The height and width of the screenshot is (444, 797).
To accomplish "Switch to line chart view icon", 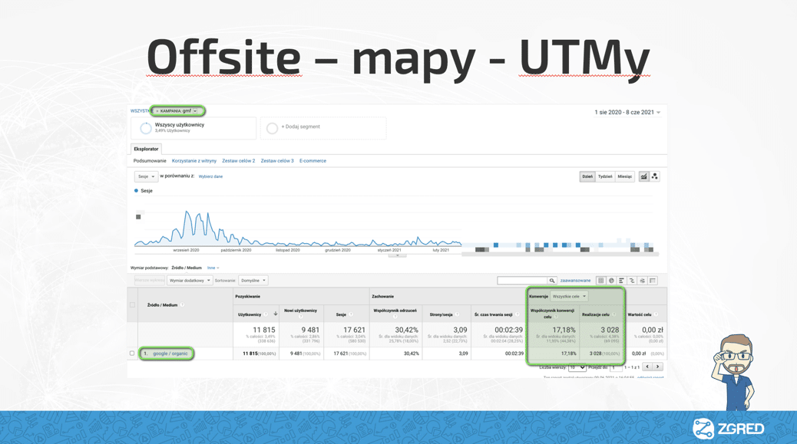I will [x=643, y=176].
